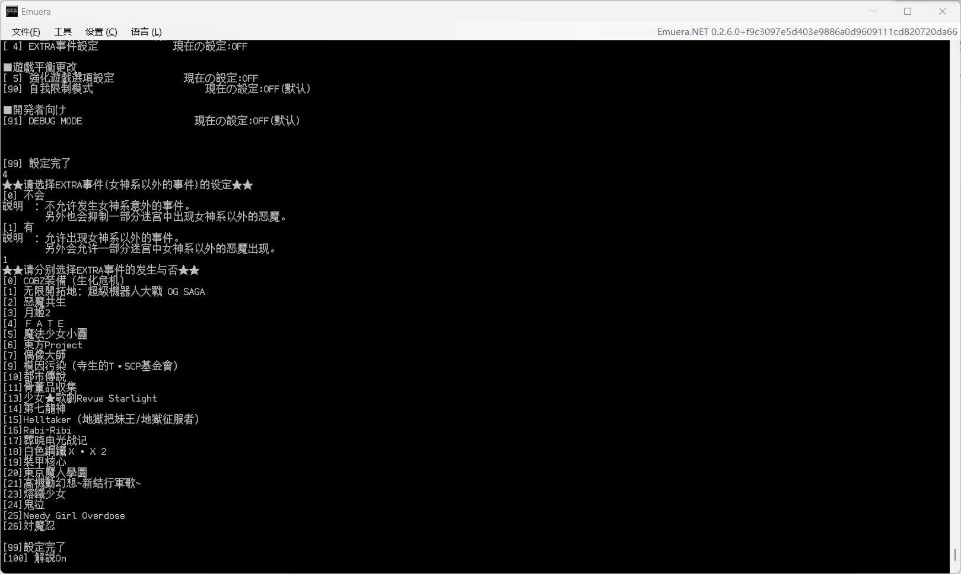Choose [24] 鬼泣 event

[24, 505]
